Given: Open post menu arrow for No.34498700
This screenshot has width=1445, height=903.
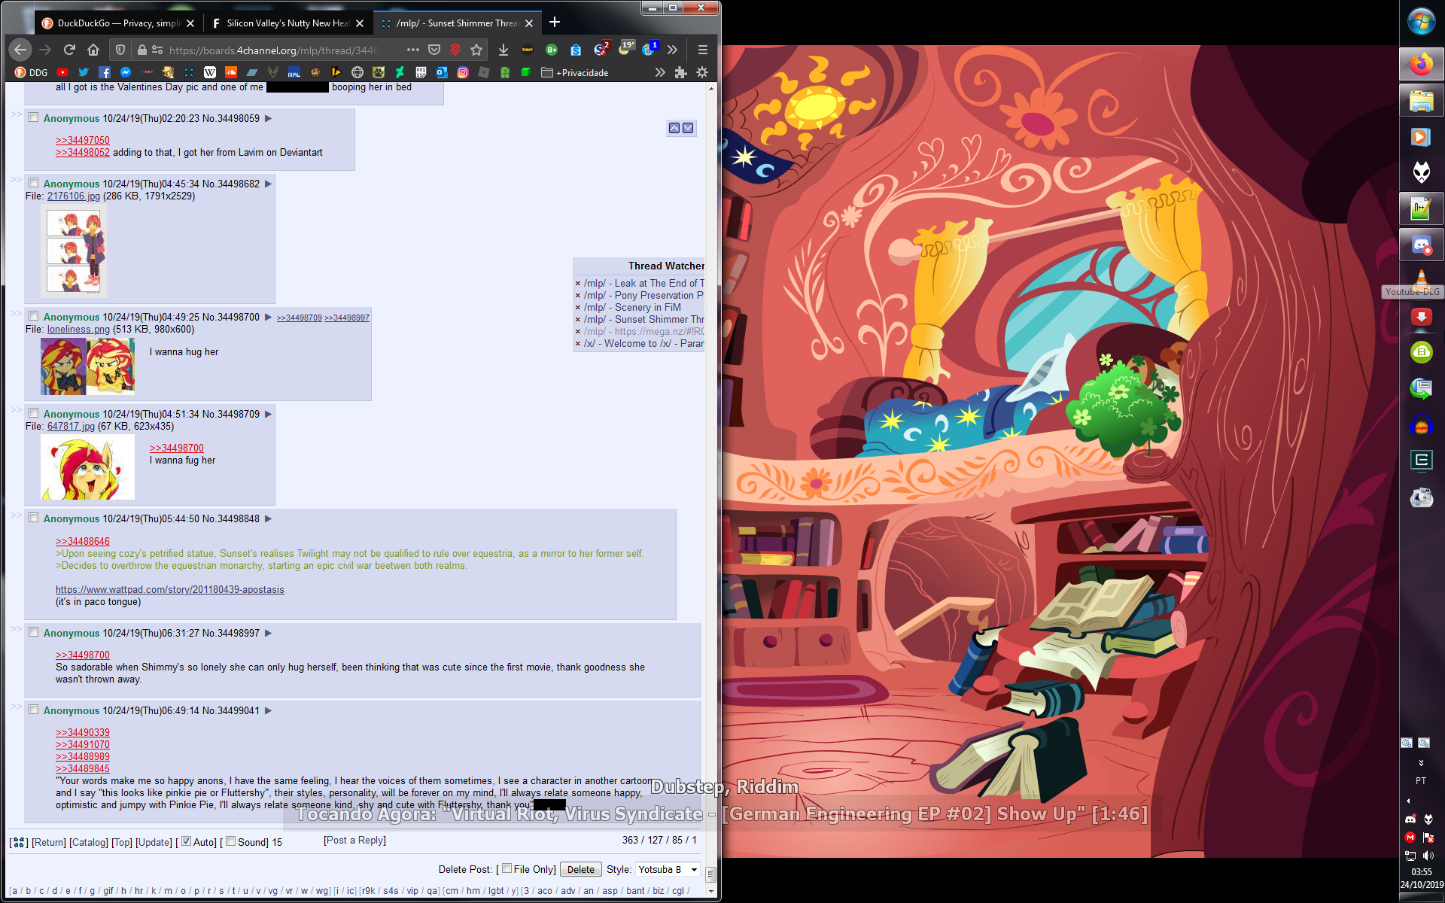Looking at the screenshot, I should (269, 317).
